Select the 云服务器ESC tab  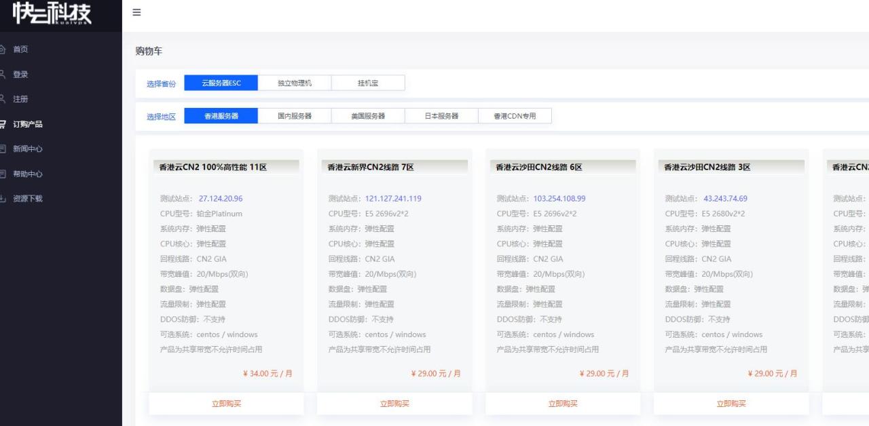(x=221, y=83)
